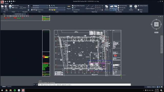
Task: Open Named Views manager
Action: click(x=39, y=10)
